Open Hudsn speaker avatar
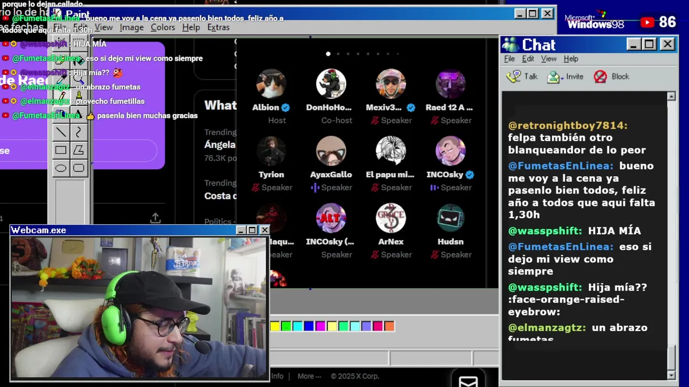This screenshot has width=689, height=387. tap(451, 218)
